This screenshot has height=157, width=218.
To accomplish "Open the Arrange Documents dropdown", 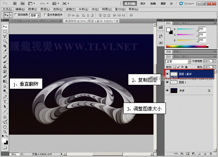I will click(x=56, y=4).
